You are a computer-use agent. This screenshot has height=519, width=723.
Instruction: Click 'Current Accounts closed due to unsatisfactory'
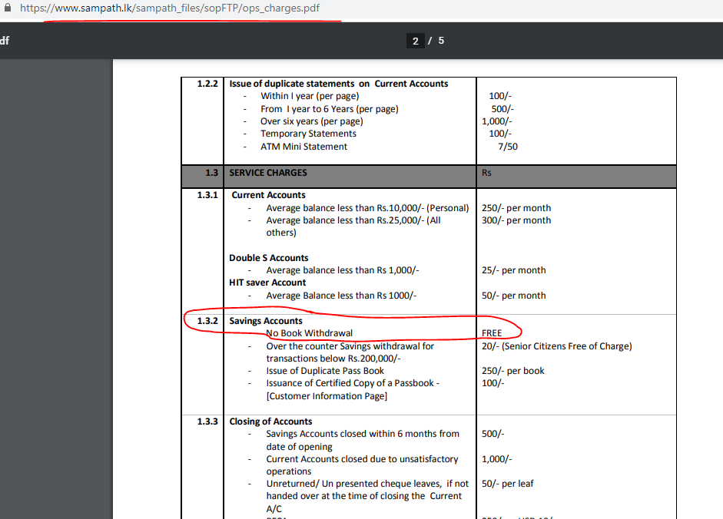coord(362,459)
